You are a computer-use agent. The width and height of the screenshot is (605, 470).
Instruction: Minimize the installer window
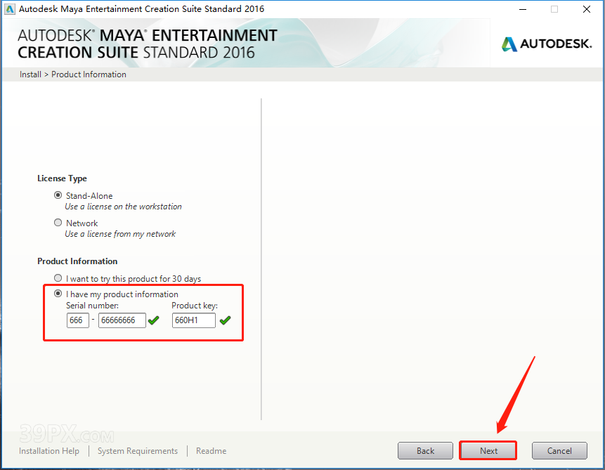click(523, 9)
